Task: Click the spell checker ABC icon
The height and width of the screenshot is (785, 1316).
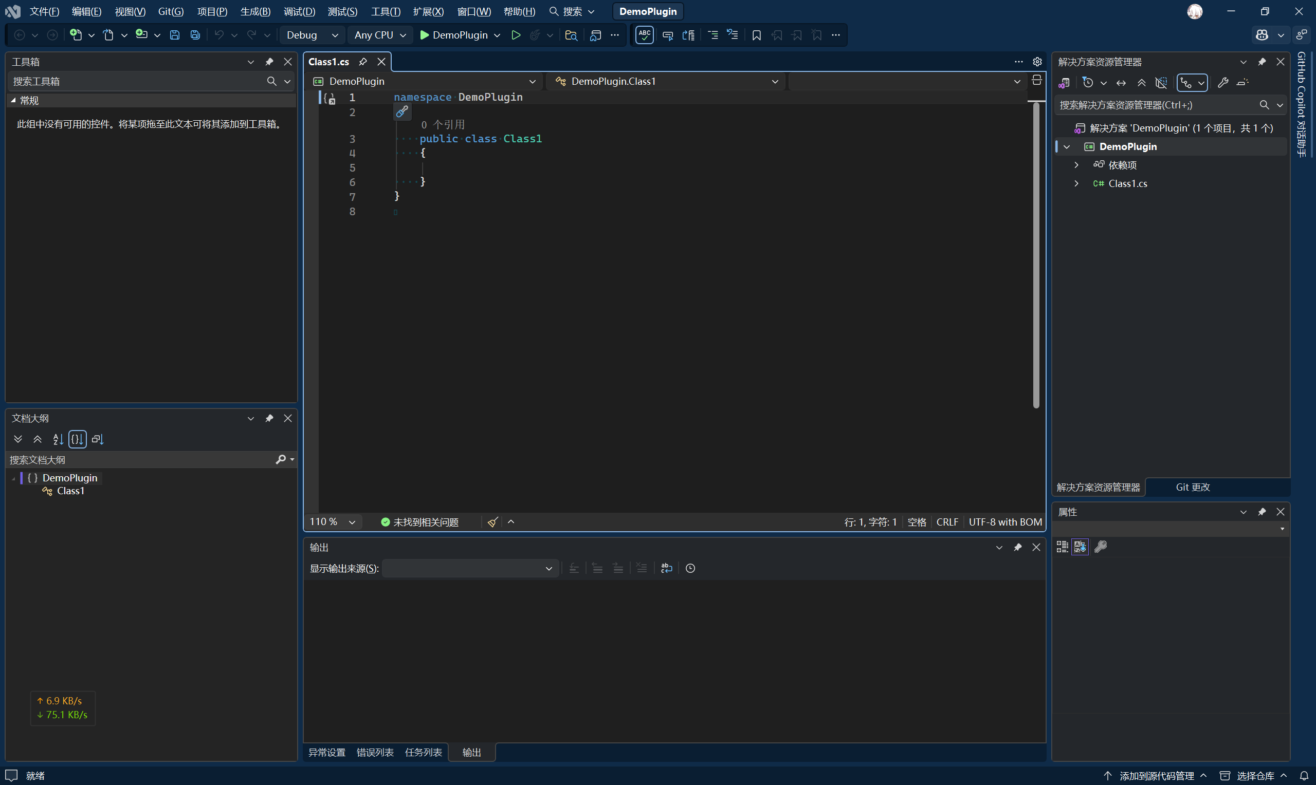Action: 644,35
